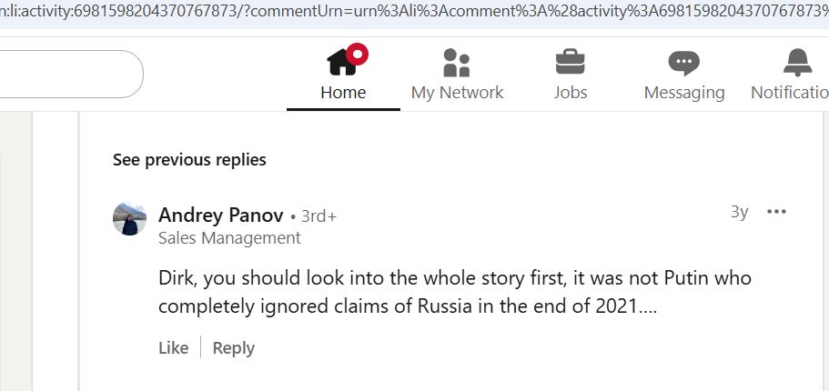Open the Messaging speech bubble icon
This screenshot has height=391, width=829.
click(683, 63)
